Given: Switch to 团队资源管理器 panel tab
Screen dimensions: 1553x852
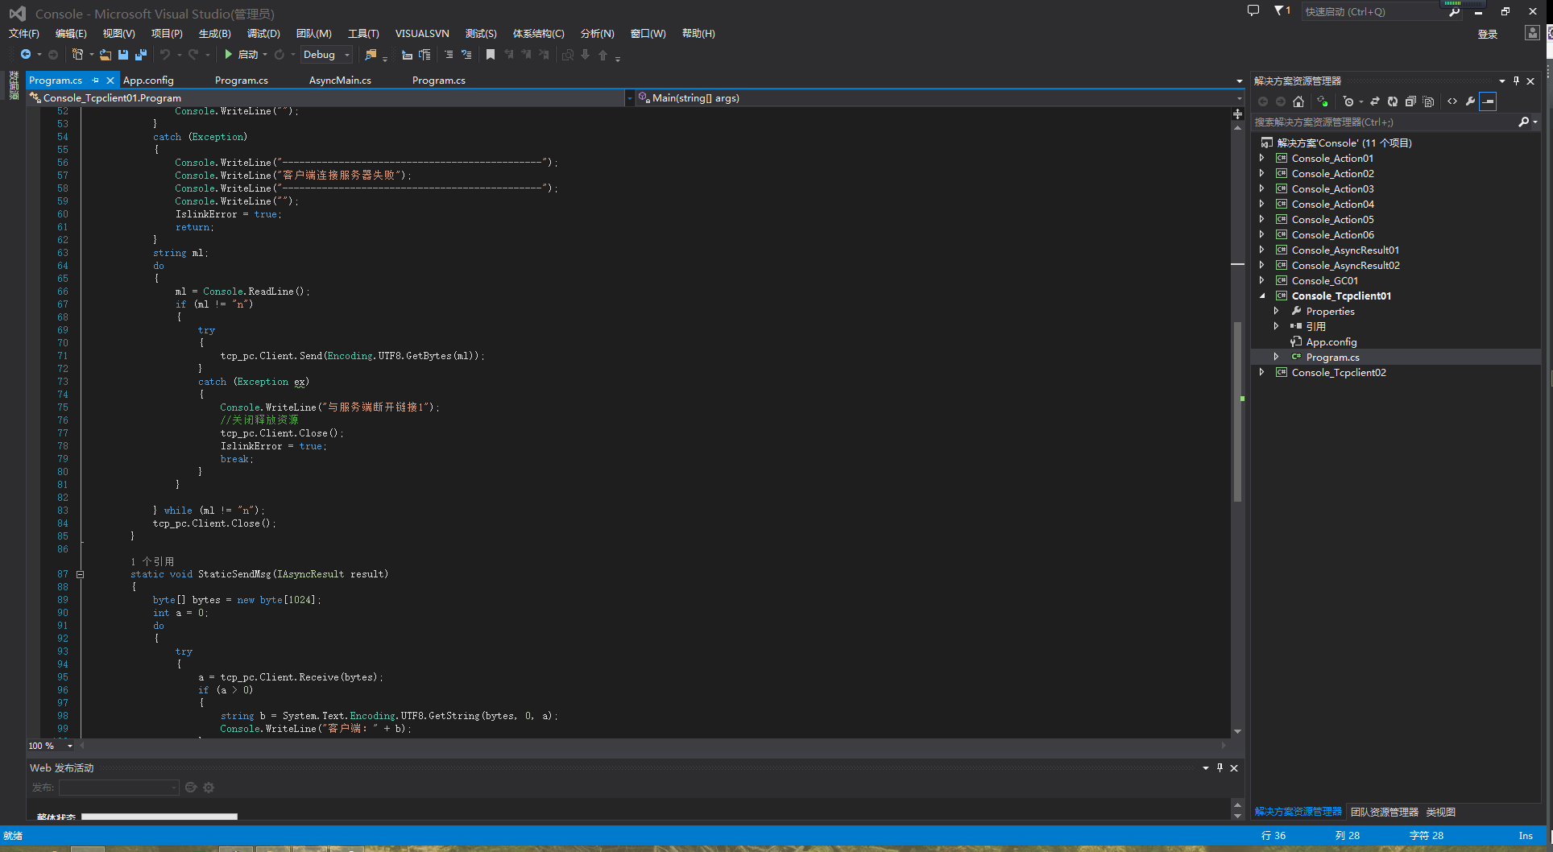Looking at the screenshot, I should (1384, 812).
